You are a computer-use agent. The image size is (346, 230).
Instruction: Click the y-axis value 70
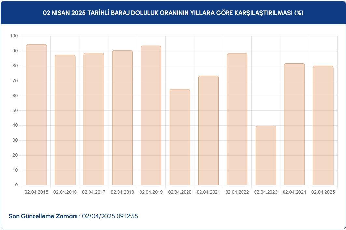point(15,81)
